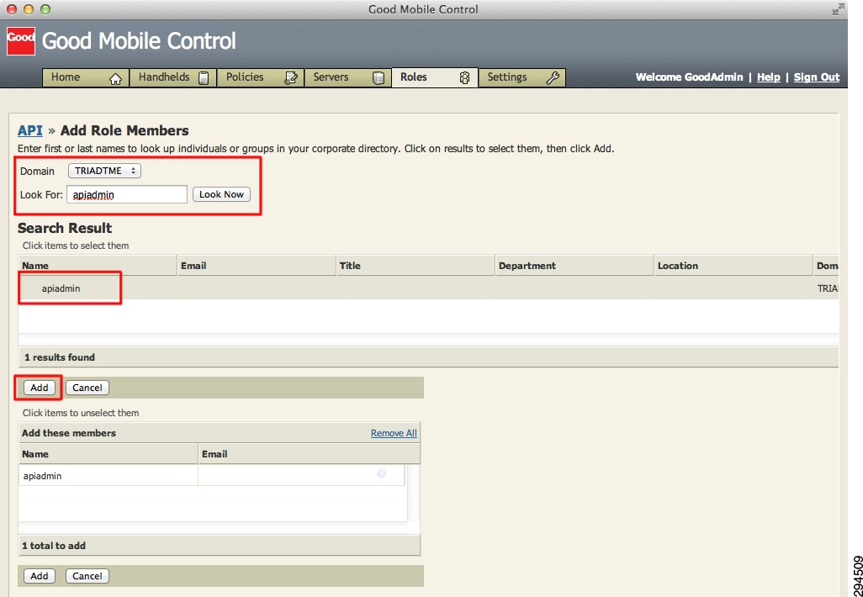Follow the API breadcrumb link
The image size is (863, 597).
pyautogui.click(x=29, y=130)
